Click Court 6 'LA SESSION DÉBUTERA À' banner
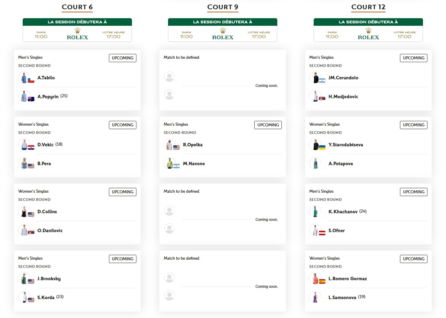This screenshot has height=318, width=446. tap(77, 22)
